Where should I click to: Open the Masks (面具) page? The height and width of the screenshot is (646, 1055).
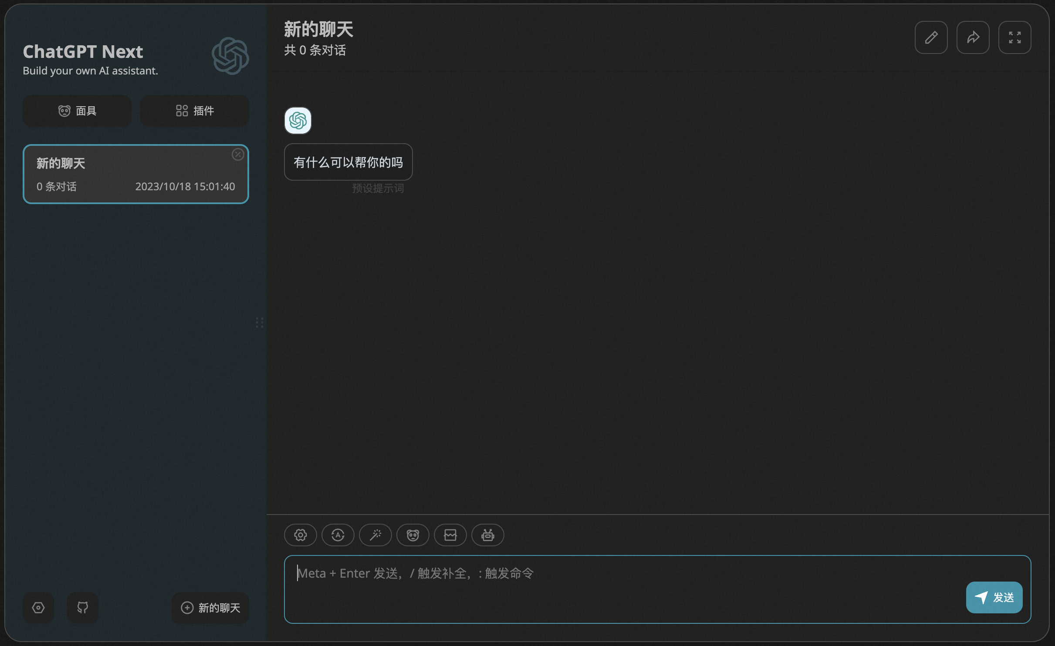77,111
